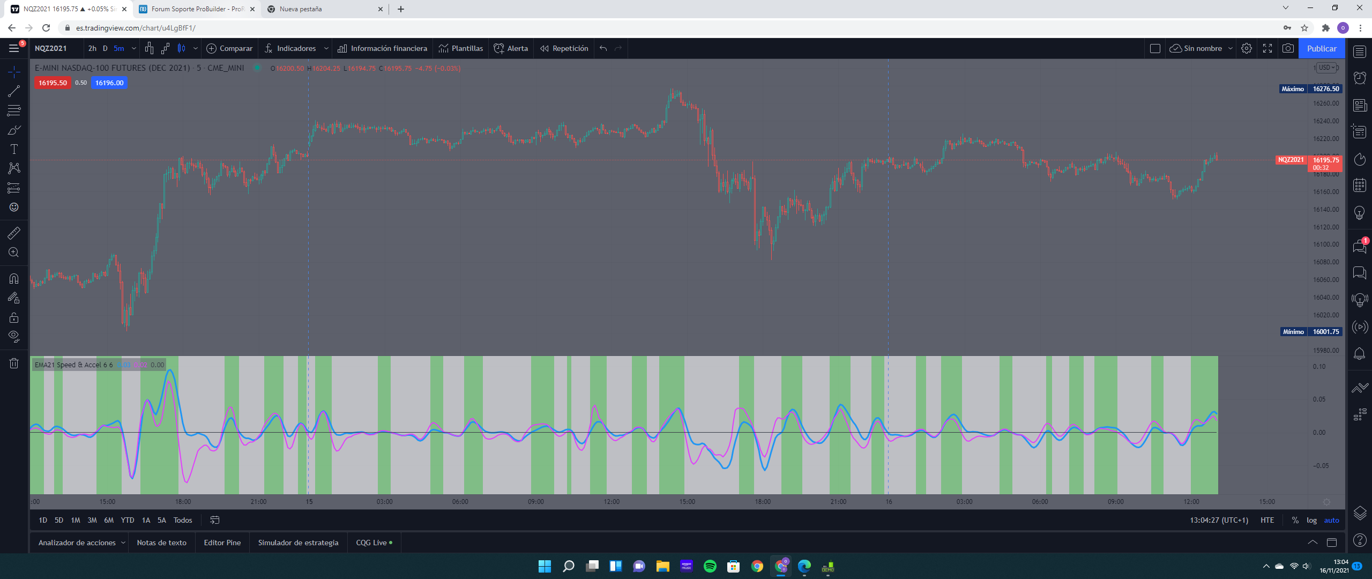Click the NQZ2021 symbol search field
The image size is (1372, 579).
coord(51,48)
